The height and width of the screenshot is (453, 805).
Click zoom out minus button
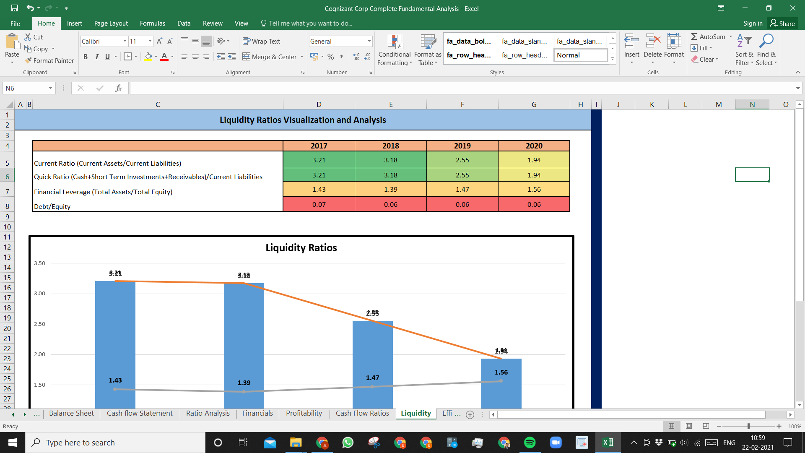tap(719, 426)
